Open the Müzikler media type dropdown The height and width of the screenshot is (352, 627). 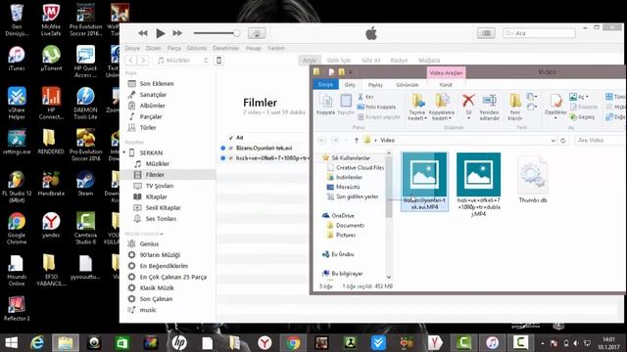click(183, 61)
